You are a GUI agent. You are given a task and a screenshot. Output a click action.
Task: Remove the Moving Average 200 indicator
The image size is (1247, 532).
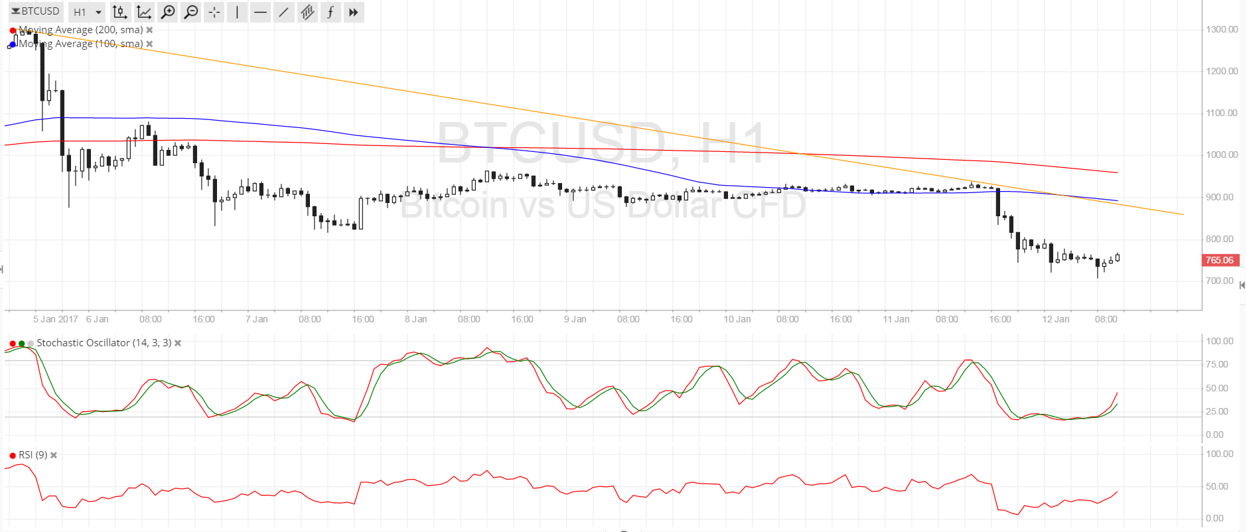pos(150,30)
